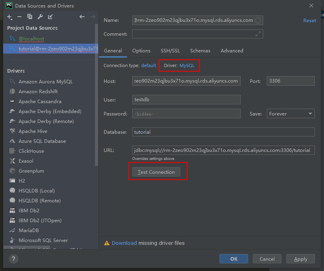Select Amazon Redshift driver
This screenshot has width=324, height=271.
pyautogui.click(x=38, y=92)
